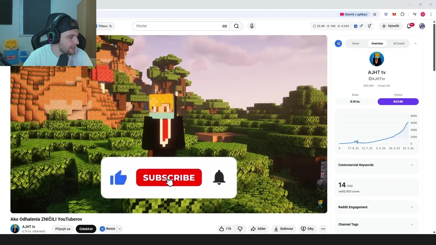The width and height of the screenshot is (436, 245).
Task: Open the YouTube notifications bell
Action: tap(409, 26)
